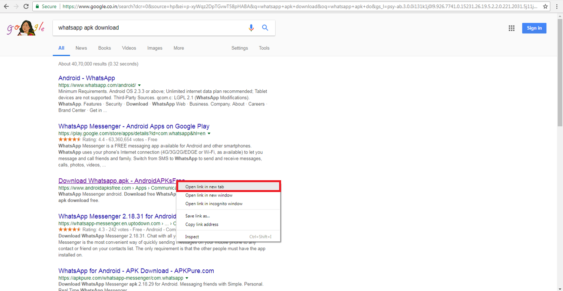The image size is (563, 291).
Task: Click the vertical page scrollbar thumb
Action: 560,72
